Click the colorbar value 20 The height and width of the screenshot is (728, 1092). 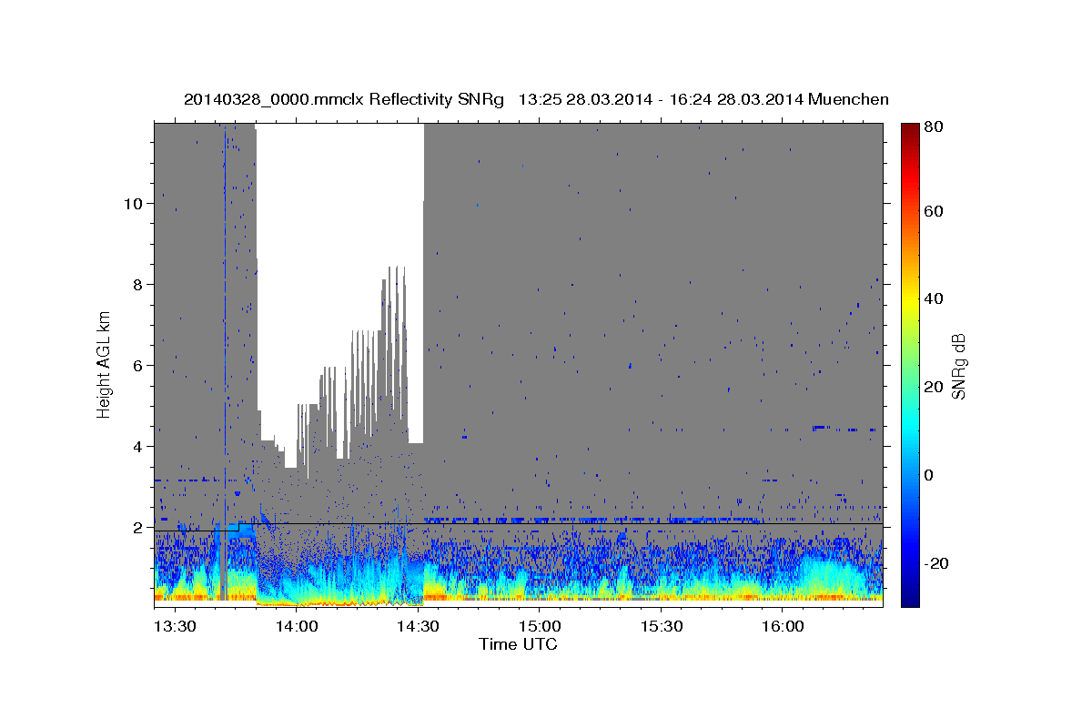coord(933,387)
